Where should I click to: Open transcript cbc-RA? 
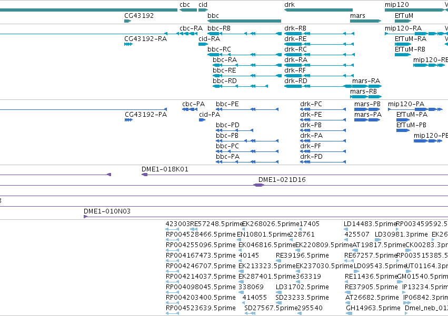coord(191,28)
